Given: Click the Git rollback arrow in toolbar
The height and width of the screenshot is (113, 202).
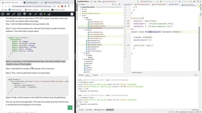Looking at the screenshot, I should click(191, 1).
